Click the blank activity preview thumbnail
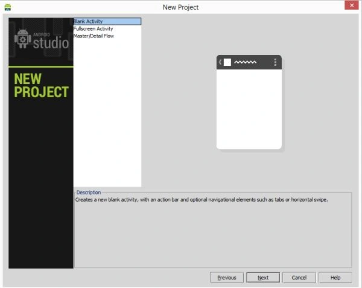The width and height of the screenshot is (362, 288). (249, 102)
